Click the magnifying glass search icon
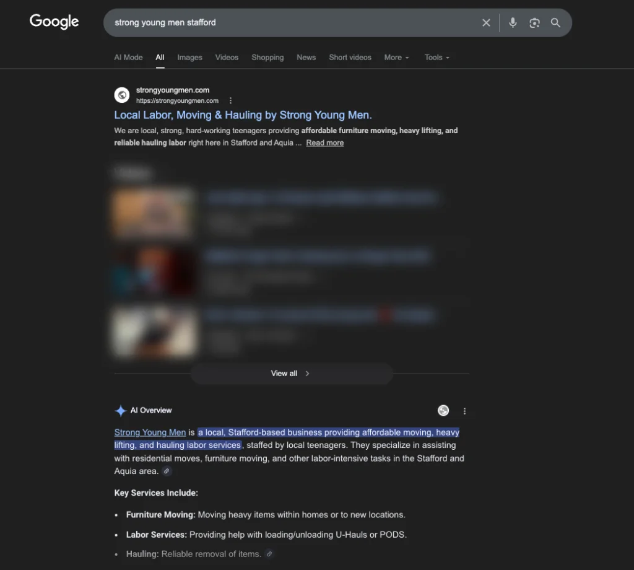The height and width of the screenshot is (570, 634). click(555, 23)
